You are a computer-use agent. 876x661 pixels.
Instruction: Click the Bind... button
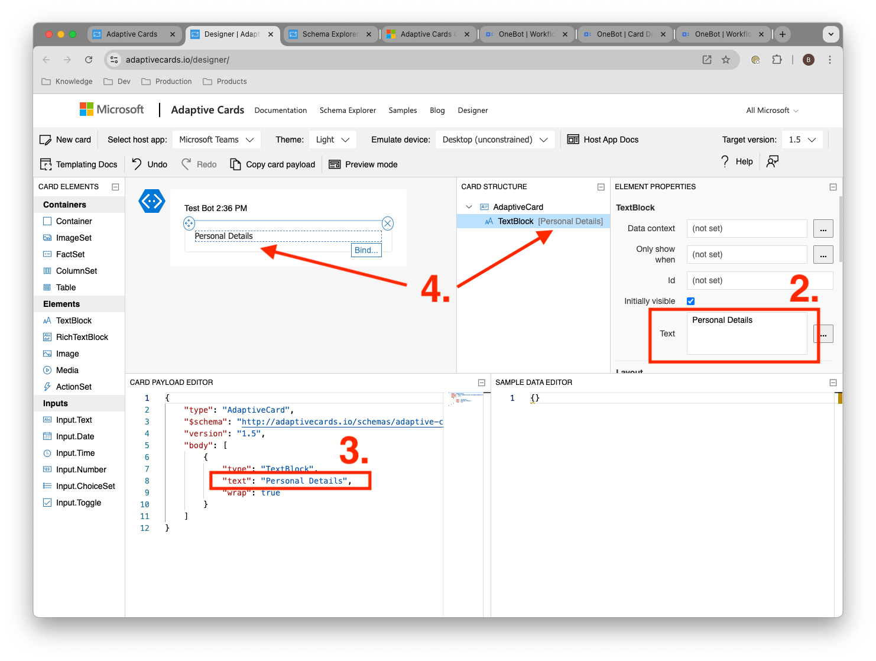click(x=366, y=250)
